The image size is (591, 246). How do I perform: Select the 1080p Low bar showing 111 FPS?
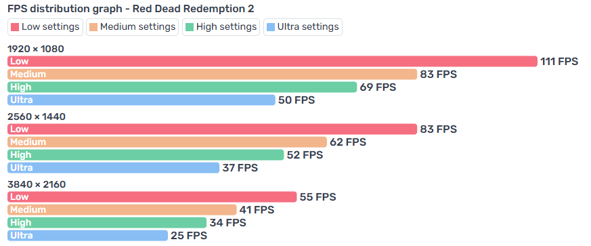(x=273, y=61)
